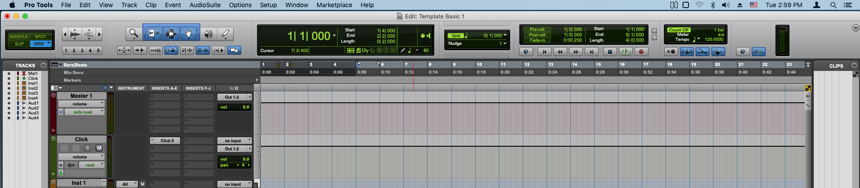Open the Setup menu
Screen dimensions: 860x188
coord(268,5)
